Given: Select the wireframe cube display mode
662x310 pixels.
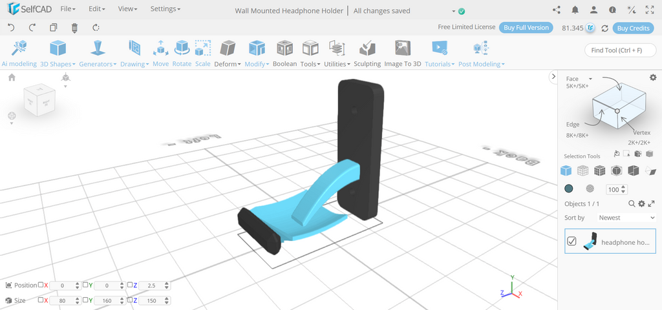Looking at the screenshot, I should (583, 170).
